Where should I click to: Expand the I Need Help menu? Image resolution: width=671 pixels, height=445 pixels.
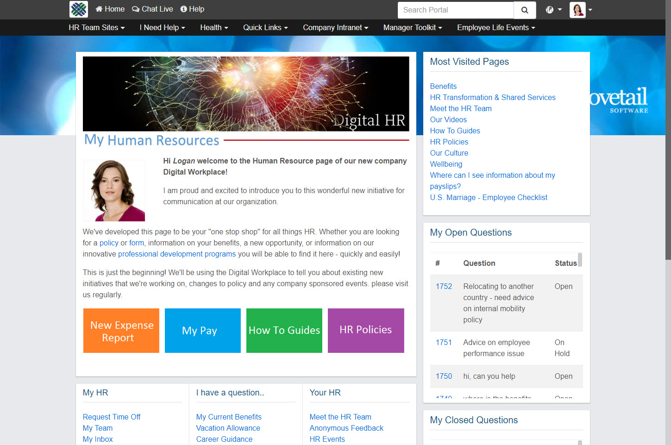pos(162,28)
